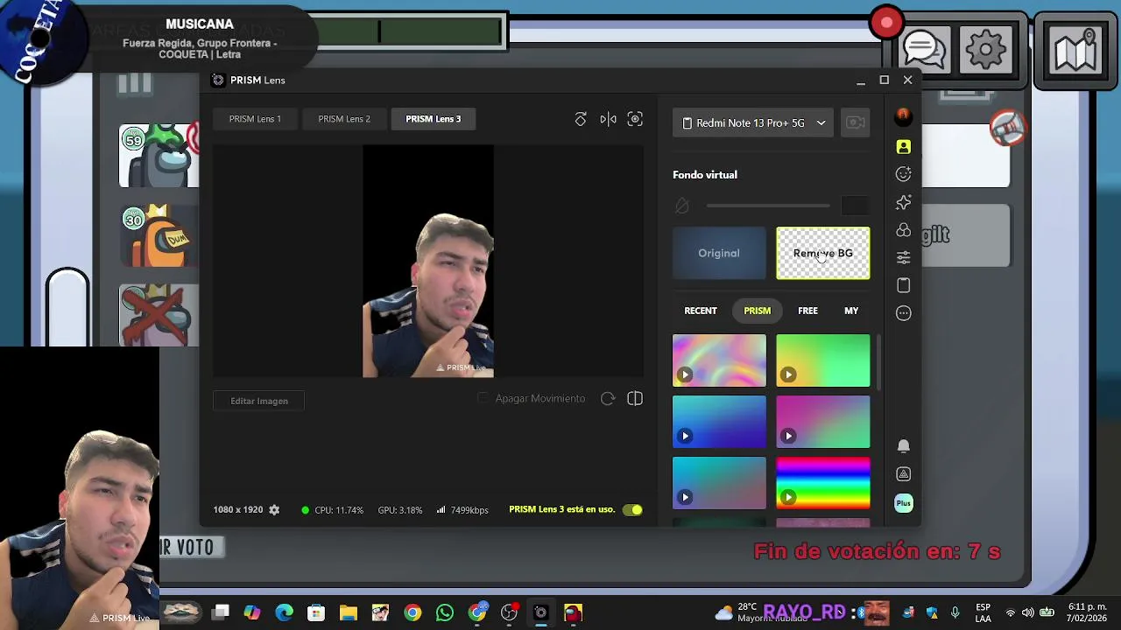The image size is (1121, 630).
Task: Click the dark color swatch beside blur slider
Action: point(855,206)
